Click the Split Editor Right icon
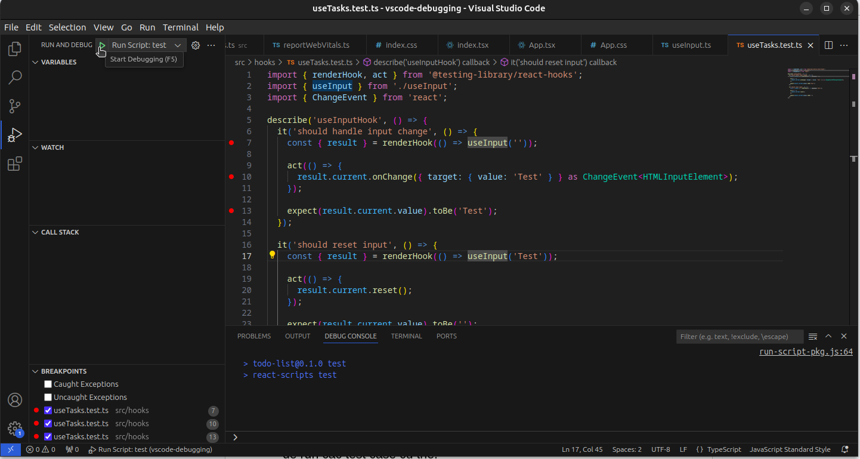 (x=828, y=45)
